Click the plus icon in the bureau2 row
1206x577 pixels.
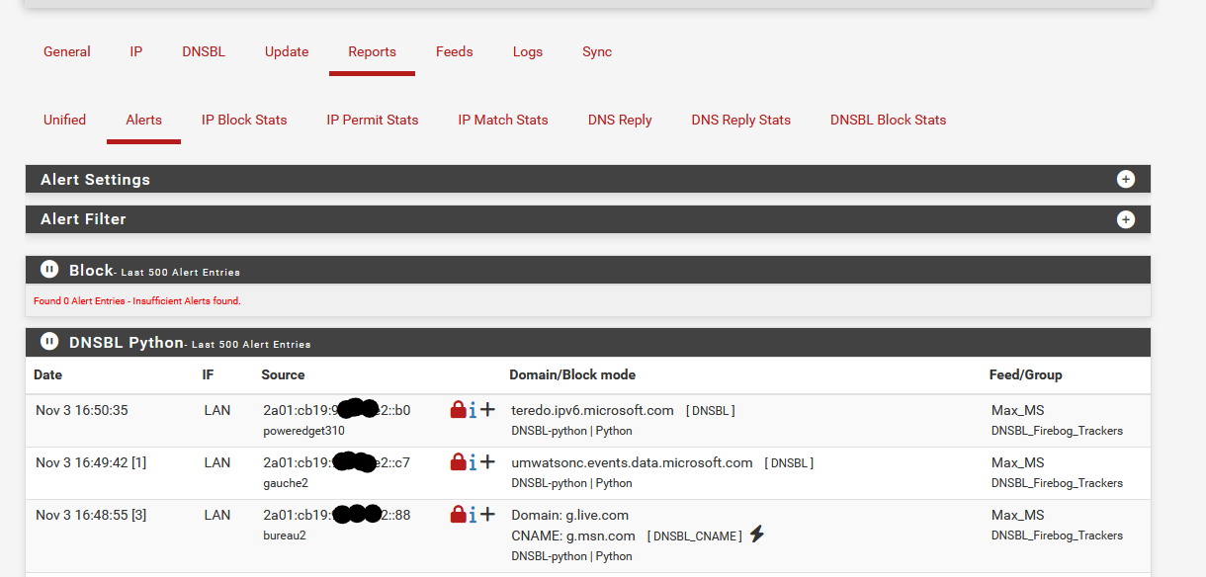click(487, 514)
